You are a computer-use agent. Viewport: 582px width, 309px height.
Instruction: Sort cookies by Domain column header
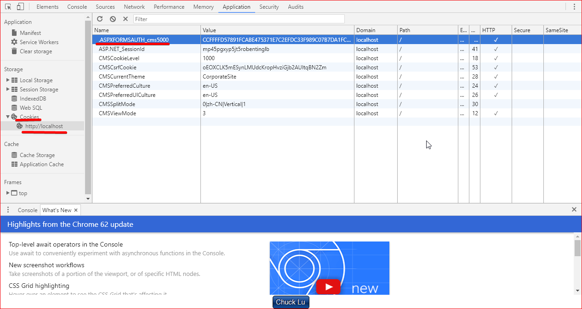376,30
